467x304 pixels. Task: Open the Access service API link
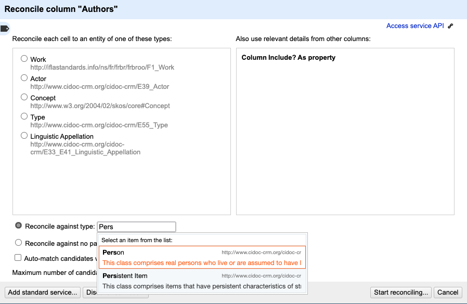pos(413,25)
